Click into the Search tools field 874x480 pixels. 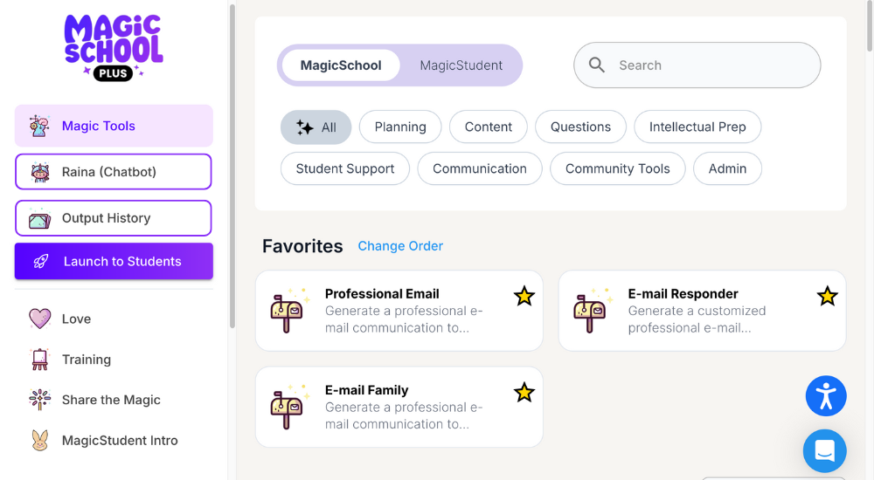point(697,65)
